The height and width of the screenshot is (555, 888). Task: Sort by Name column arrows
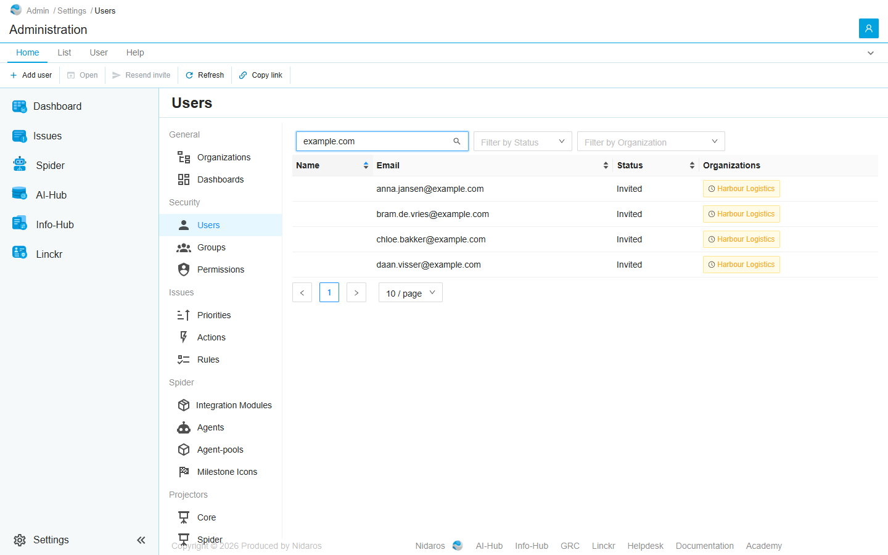click(366, 165)
